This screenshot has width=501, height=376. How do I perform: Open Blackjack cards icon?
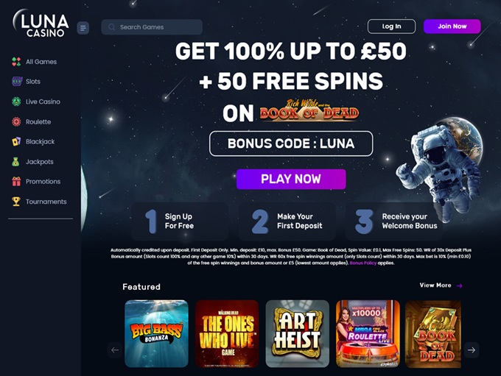(16, 141)
